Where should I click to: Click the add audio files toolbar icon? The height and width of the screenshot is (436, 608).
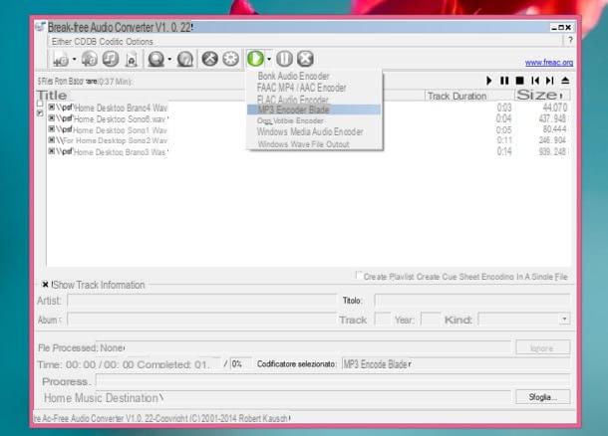tap(61, 59)
